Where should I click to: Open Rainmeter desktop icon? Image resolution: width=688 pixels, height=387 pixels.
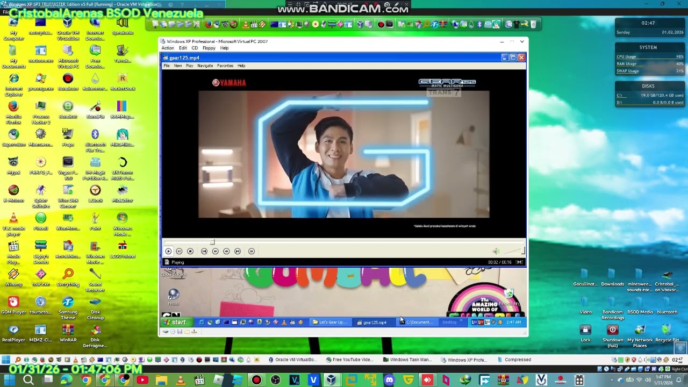(x=95, y=82)
